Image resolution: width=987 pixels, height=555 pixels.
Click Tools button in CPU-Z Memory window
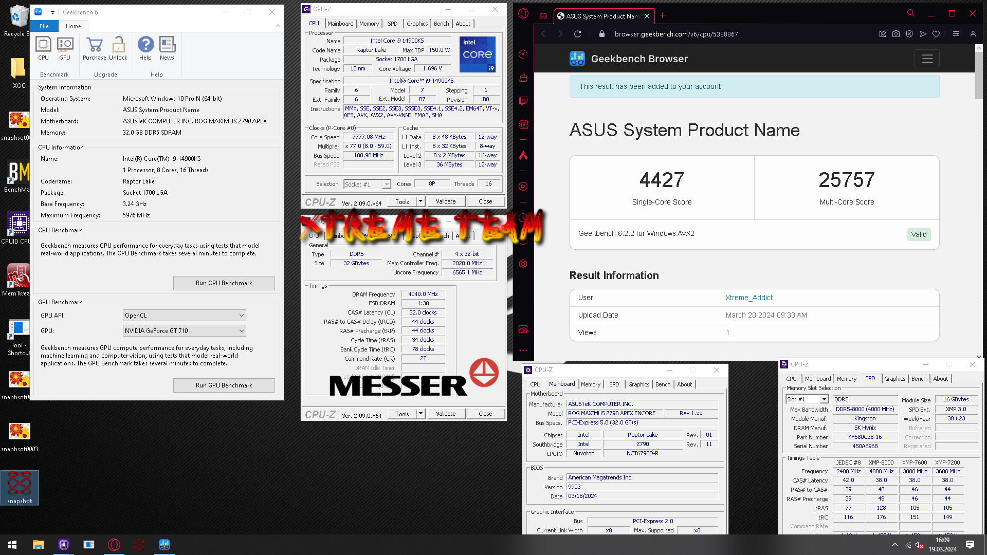(x=402, y=414)
